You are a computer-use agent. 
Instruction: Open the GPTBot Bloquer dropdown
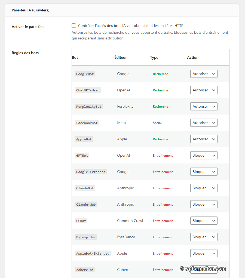coord(204,155)
